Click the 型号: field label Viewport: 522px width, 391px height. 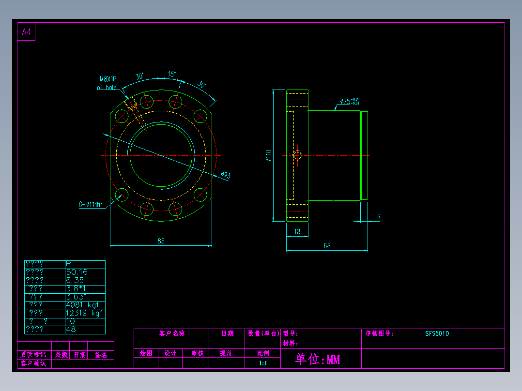291,333
